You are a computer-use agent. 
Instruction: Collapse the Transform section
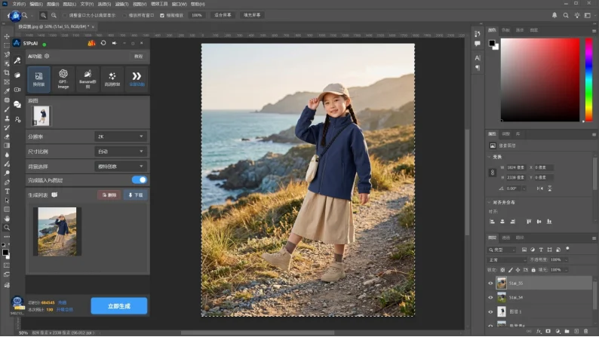490,157
